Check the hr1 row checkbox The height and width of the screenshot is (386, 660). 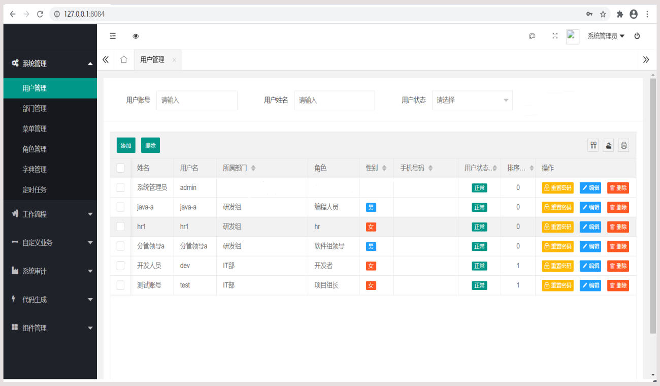(120, 227)
